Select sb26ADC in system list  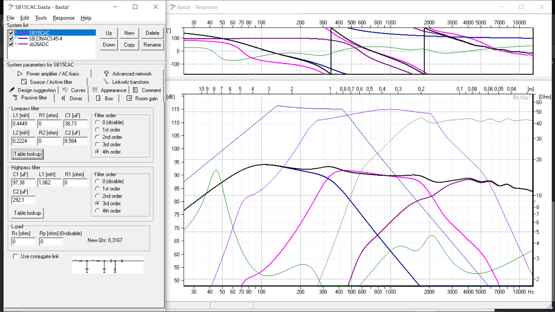(x=39, y=44)
